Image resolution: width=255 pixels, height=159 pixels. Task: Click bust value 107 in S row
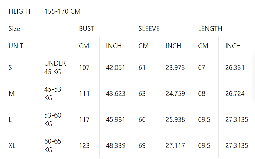(x=84, y=67)
